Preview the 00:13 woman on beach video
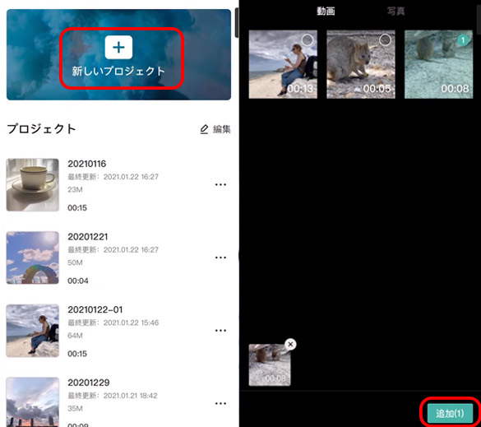481x427 pixels. click(283, 64)
